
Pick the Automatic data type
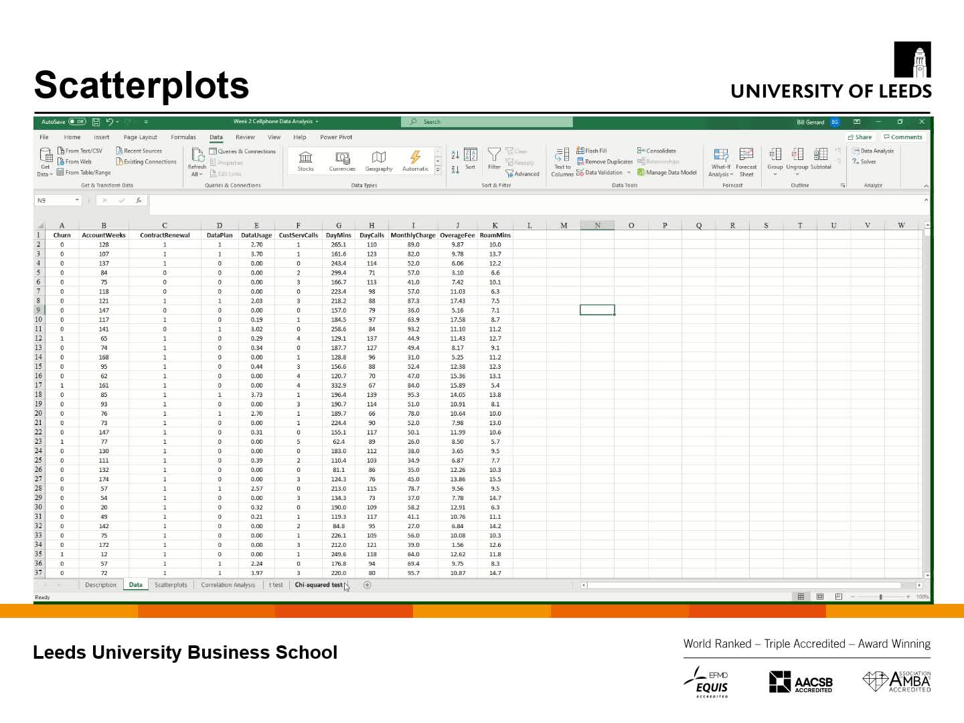[415, 161]
